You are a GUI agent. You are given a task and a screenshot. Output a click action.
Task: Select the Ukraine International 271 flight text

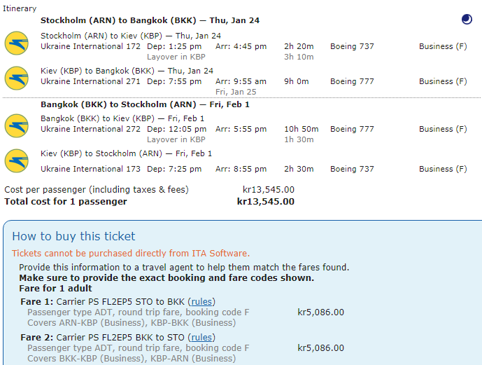click(x=91, y=81)
